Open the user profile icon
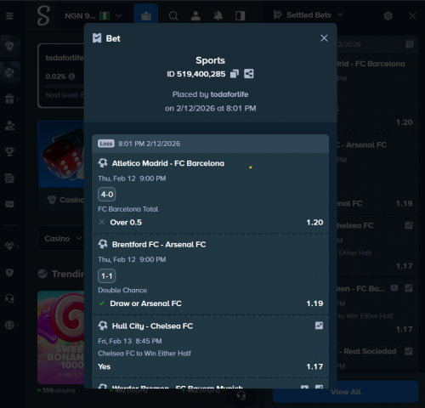Screen dimensions: 425x408 (x=195, y=16)
